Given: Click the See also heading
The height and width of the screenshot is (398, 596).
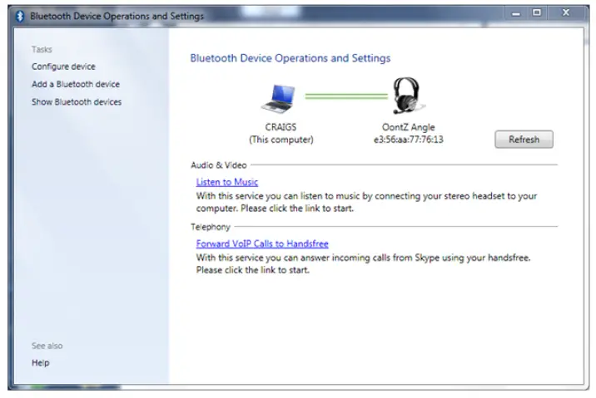Looking at the screenshot, I should (x=47, y=346).
